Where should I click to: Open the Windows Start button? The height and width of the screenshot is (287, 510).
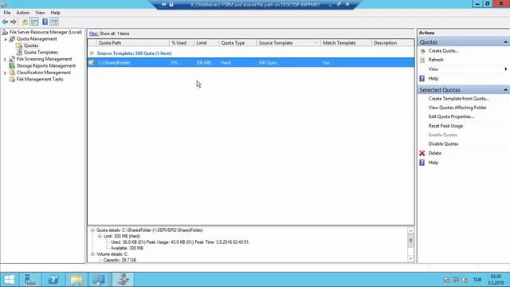coord(9,280)
